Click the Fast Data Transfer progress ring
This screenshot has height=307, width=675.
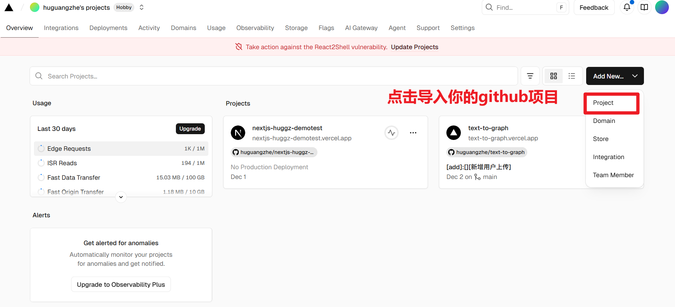[x=41, y=178]
